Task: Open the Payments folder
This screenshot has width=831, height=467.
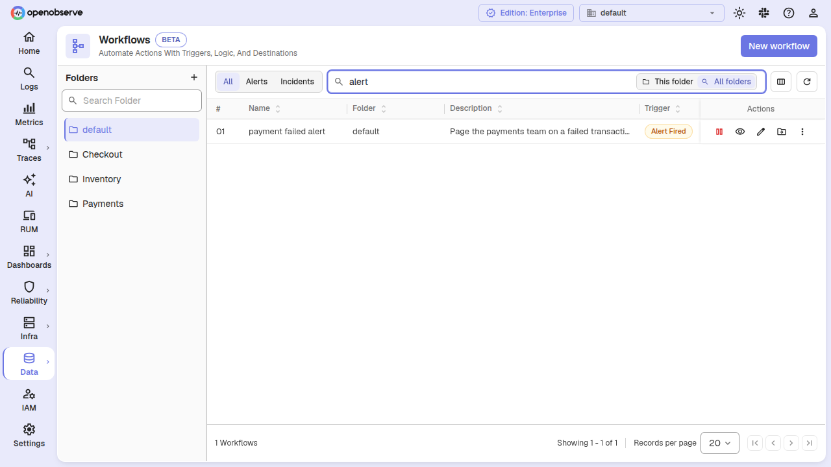Action: pos(132,204)
